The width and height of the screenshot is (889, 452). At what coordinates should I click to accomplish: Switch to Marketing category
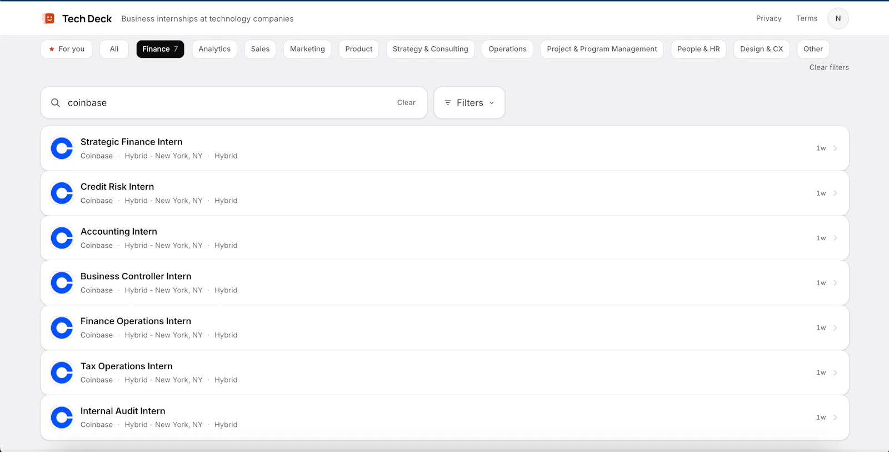click(x=307, y=49)
